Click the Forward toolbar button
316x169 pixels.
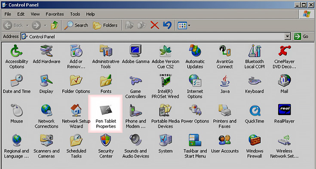[36, 25]
